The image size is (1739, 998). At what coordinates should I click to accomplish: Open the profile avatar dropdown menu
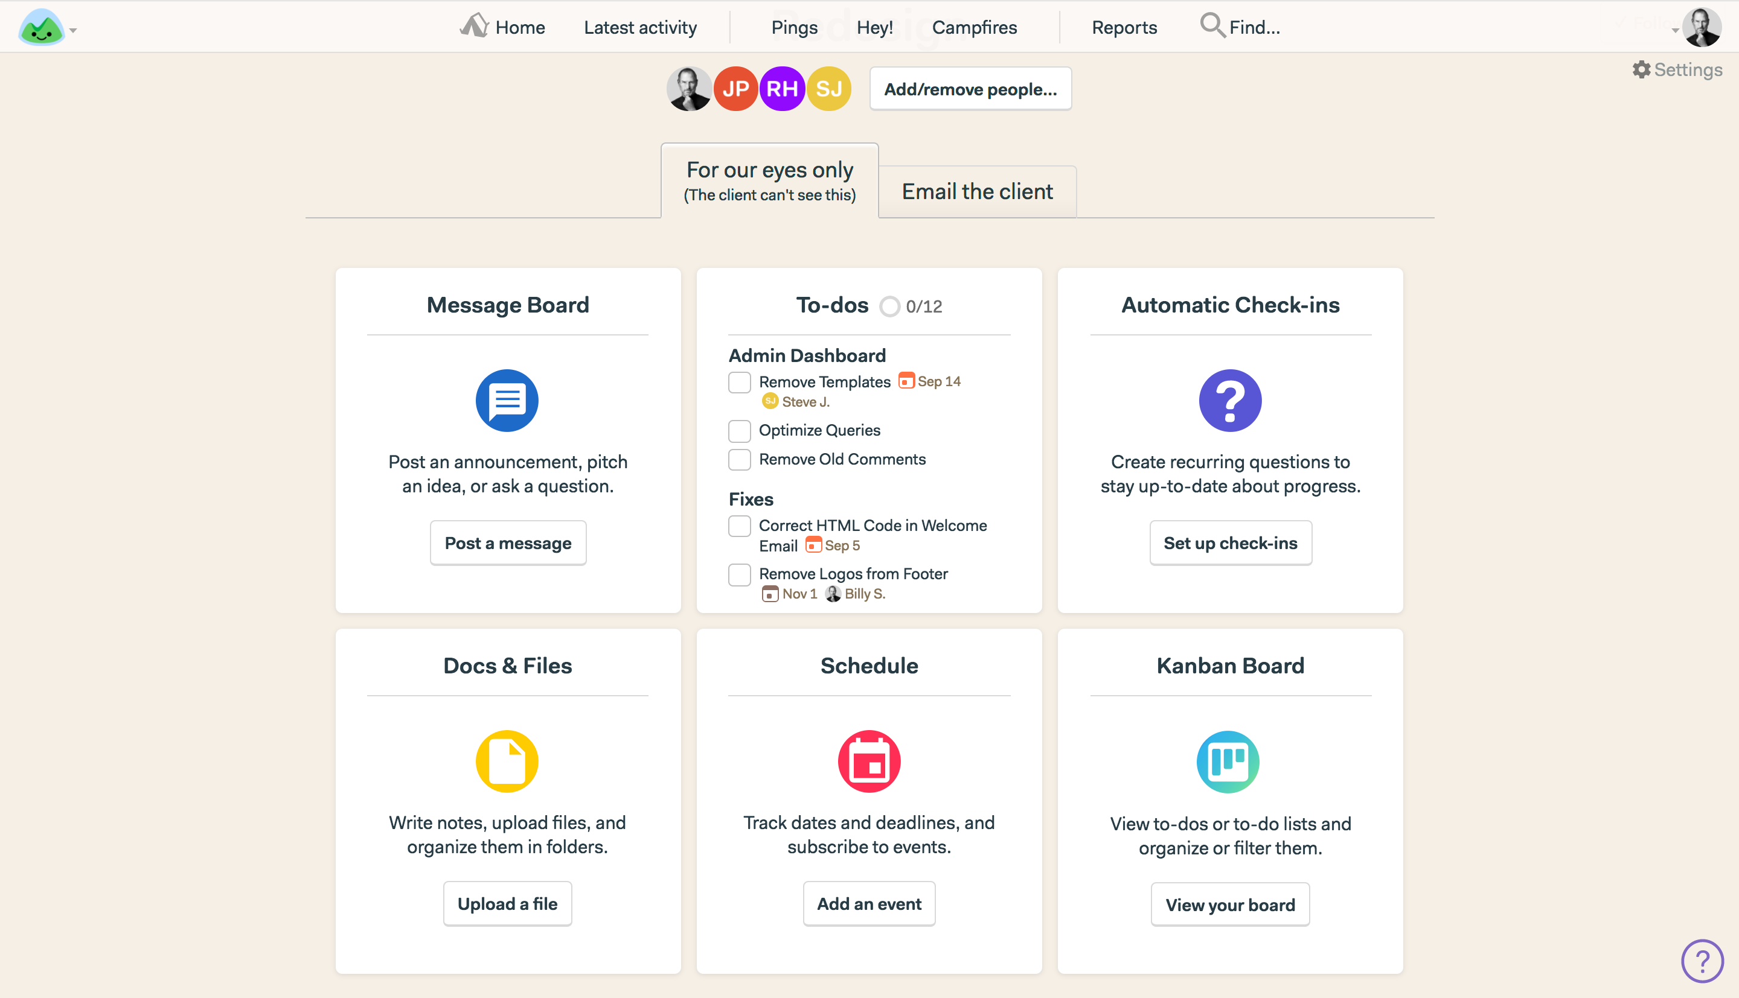click(x=1702, y=27)
